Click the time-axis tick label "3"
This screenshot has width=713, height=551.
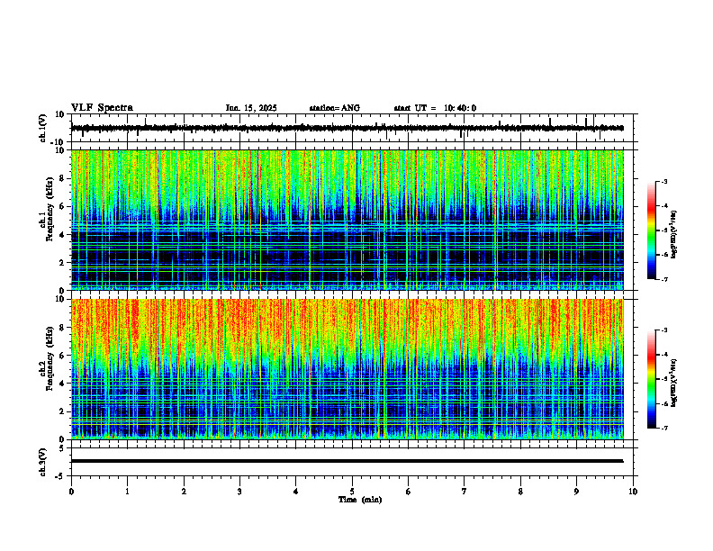pyautogui.click(x=239, y=492)
